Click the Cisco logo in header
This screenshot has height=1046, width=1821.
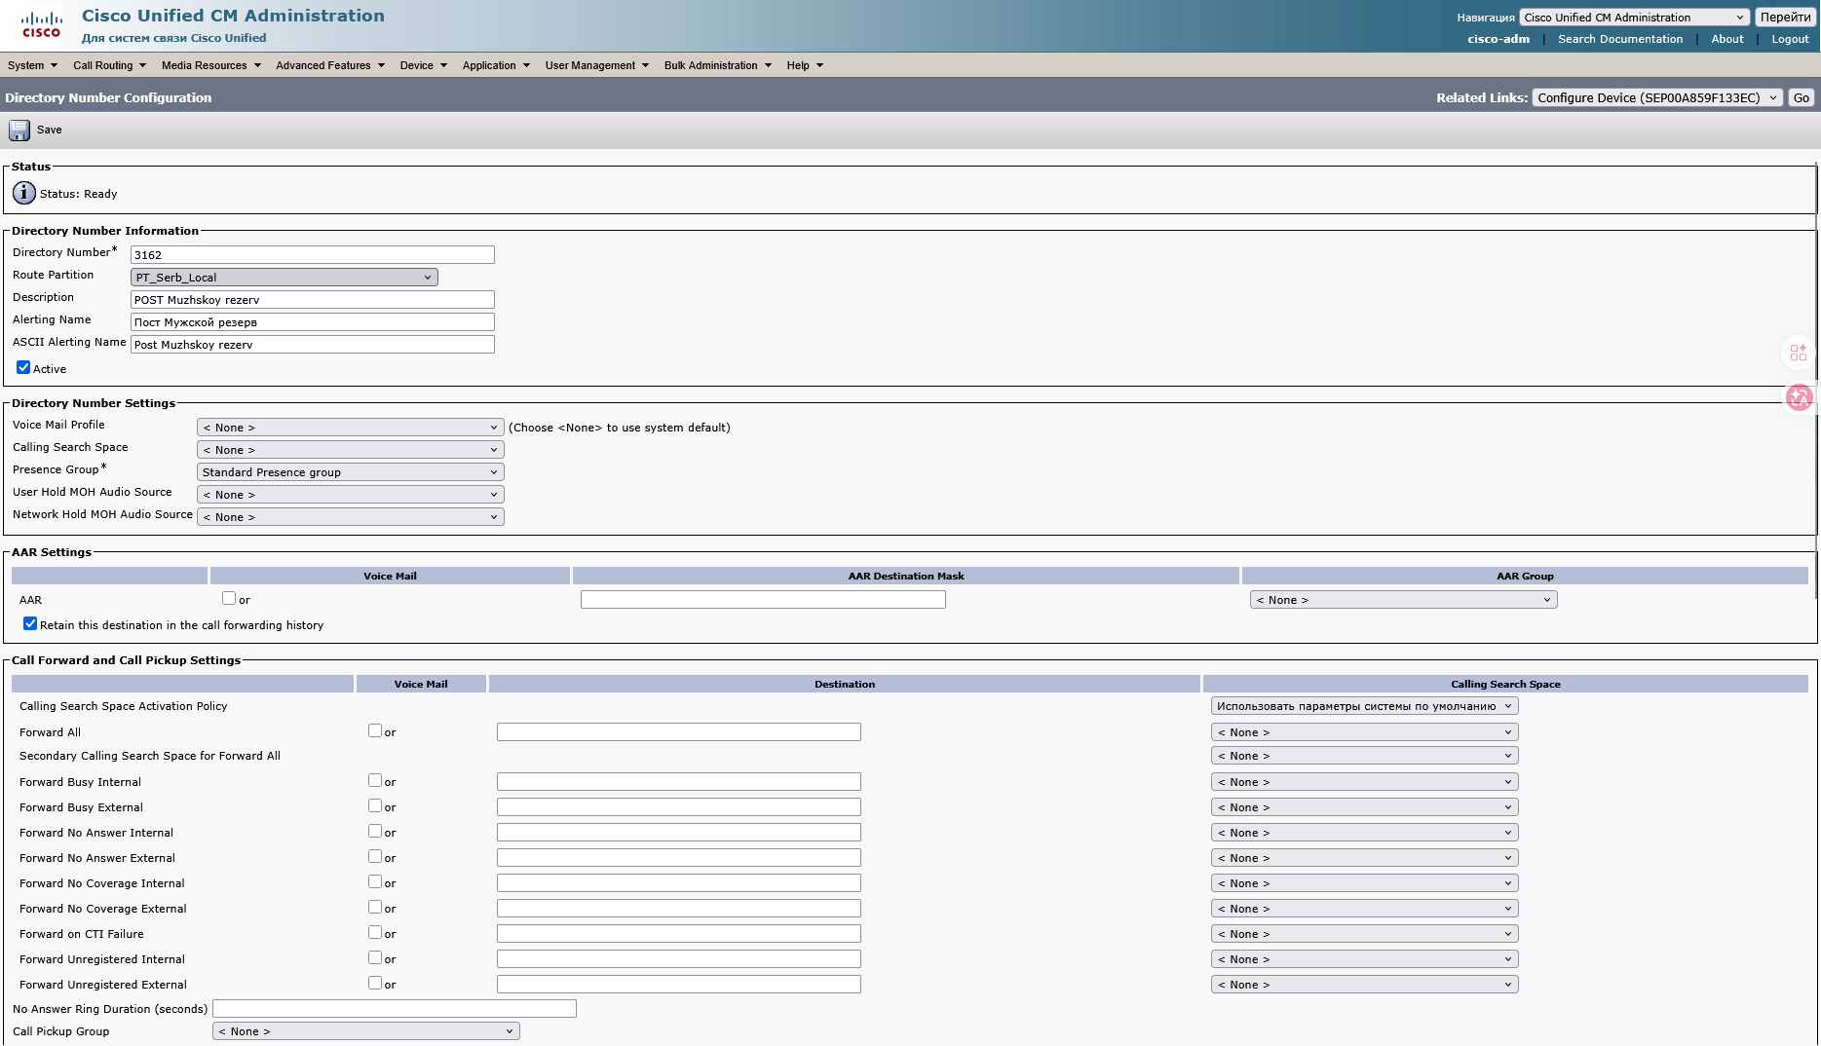(41, 24)
